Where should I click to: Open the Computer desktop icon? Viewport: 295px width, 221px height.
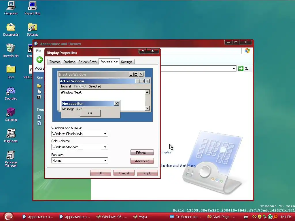(11, 8)
